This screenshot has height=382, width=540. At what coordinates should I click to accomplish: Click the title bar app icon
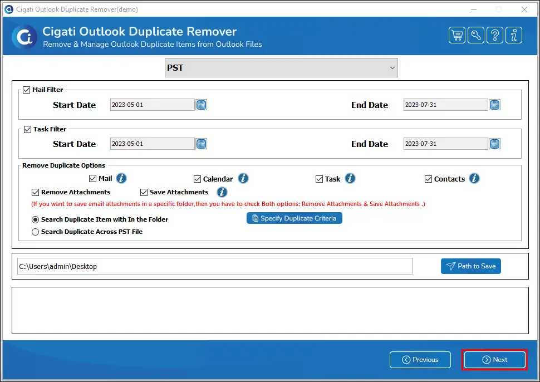point(9,9)
